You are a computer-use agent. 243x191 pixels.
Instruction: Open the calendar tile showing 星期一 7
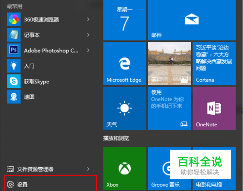tap(124, 20)
